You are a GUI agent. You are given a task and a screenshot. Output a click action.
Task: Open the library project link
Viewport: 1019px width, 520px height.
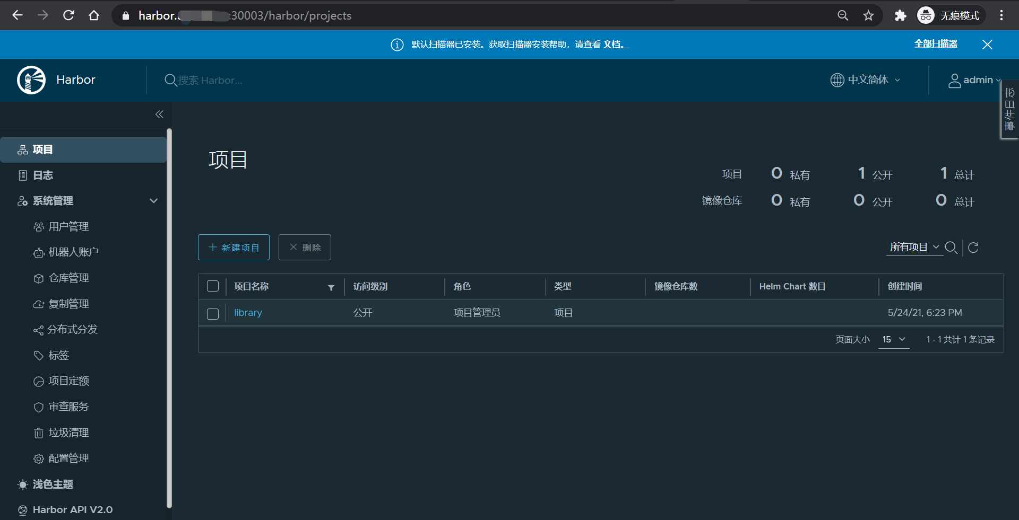click(248, 313)
